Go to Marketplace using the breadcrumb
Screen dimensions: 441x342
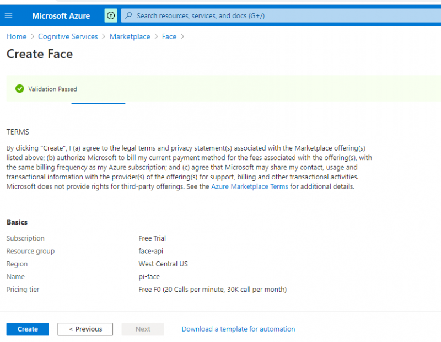click(130, 36)
